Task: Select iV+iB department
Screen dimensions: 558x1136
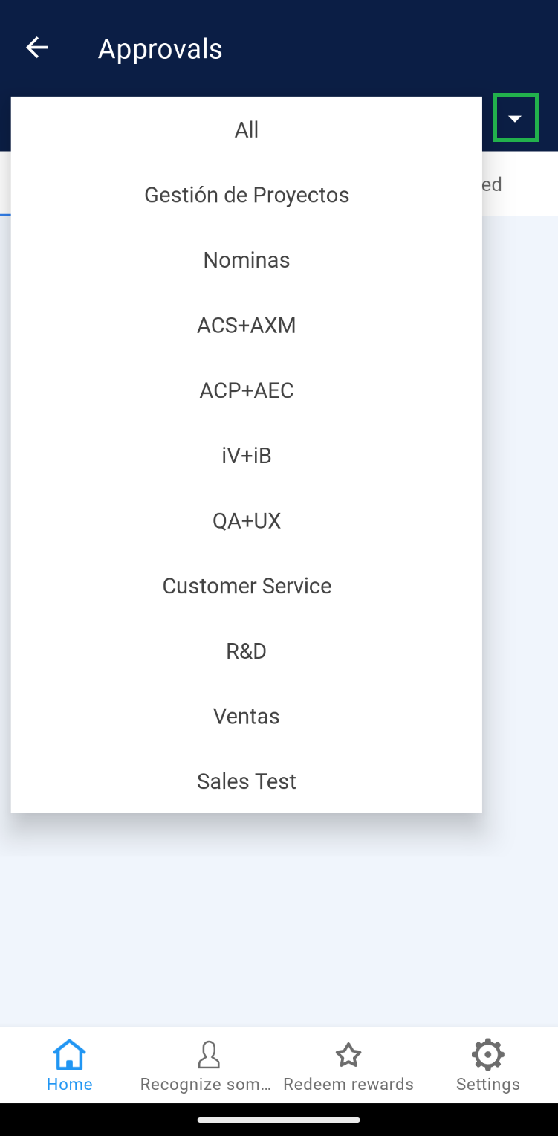Action: [247, 456]
